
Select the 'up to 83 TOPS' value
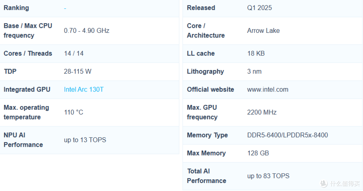pos(268,176)
